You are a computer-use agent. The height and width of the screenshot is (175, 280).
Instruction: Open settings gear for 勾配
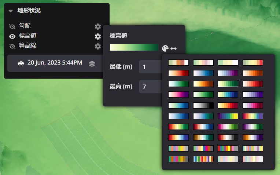click(98, 27)
